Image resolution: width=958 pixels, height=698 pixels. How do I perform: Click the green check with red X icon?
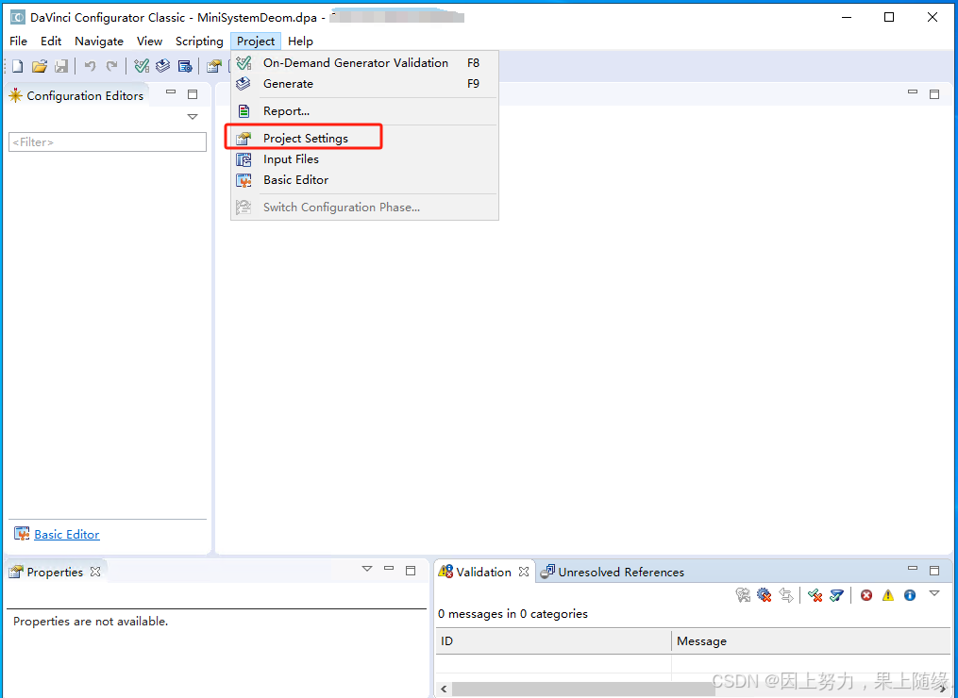point(815,595)
